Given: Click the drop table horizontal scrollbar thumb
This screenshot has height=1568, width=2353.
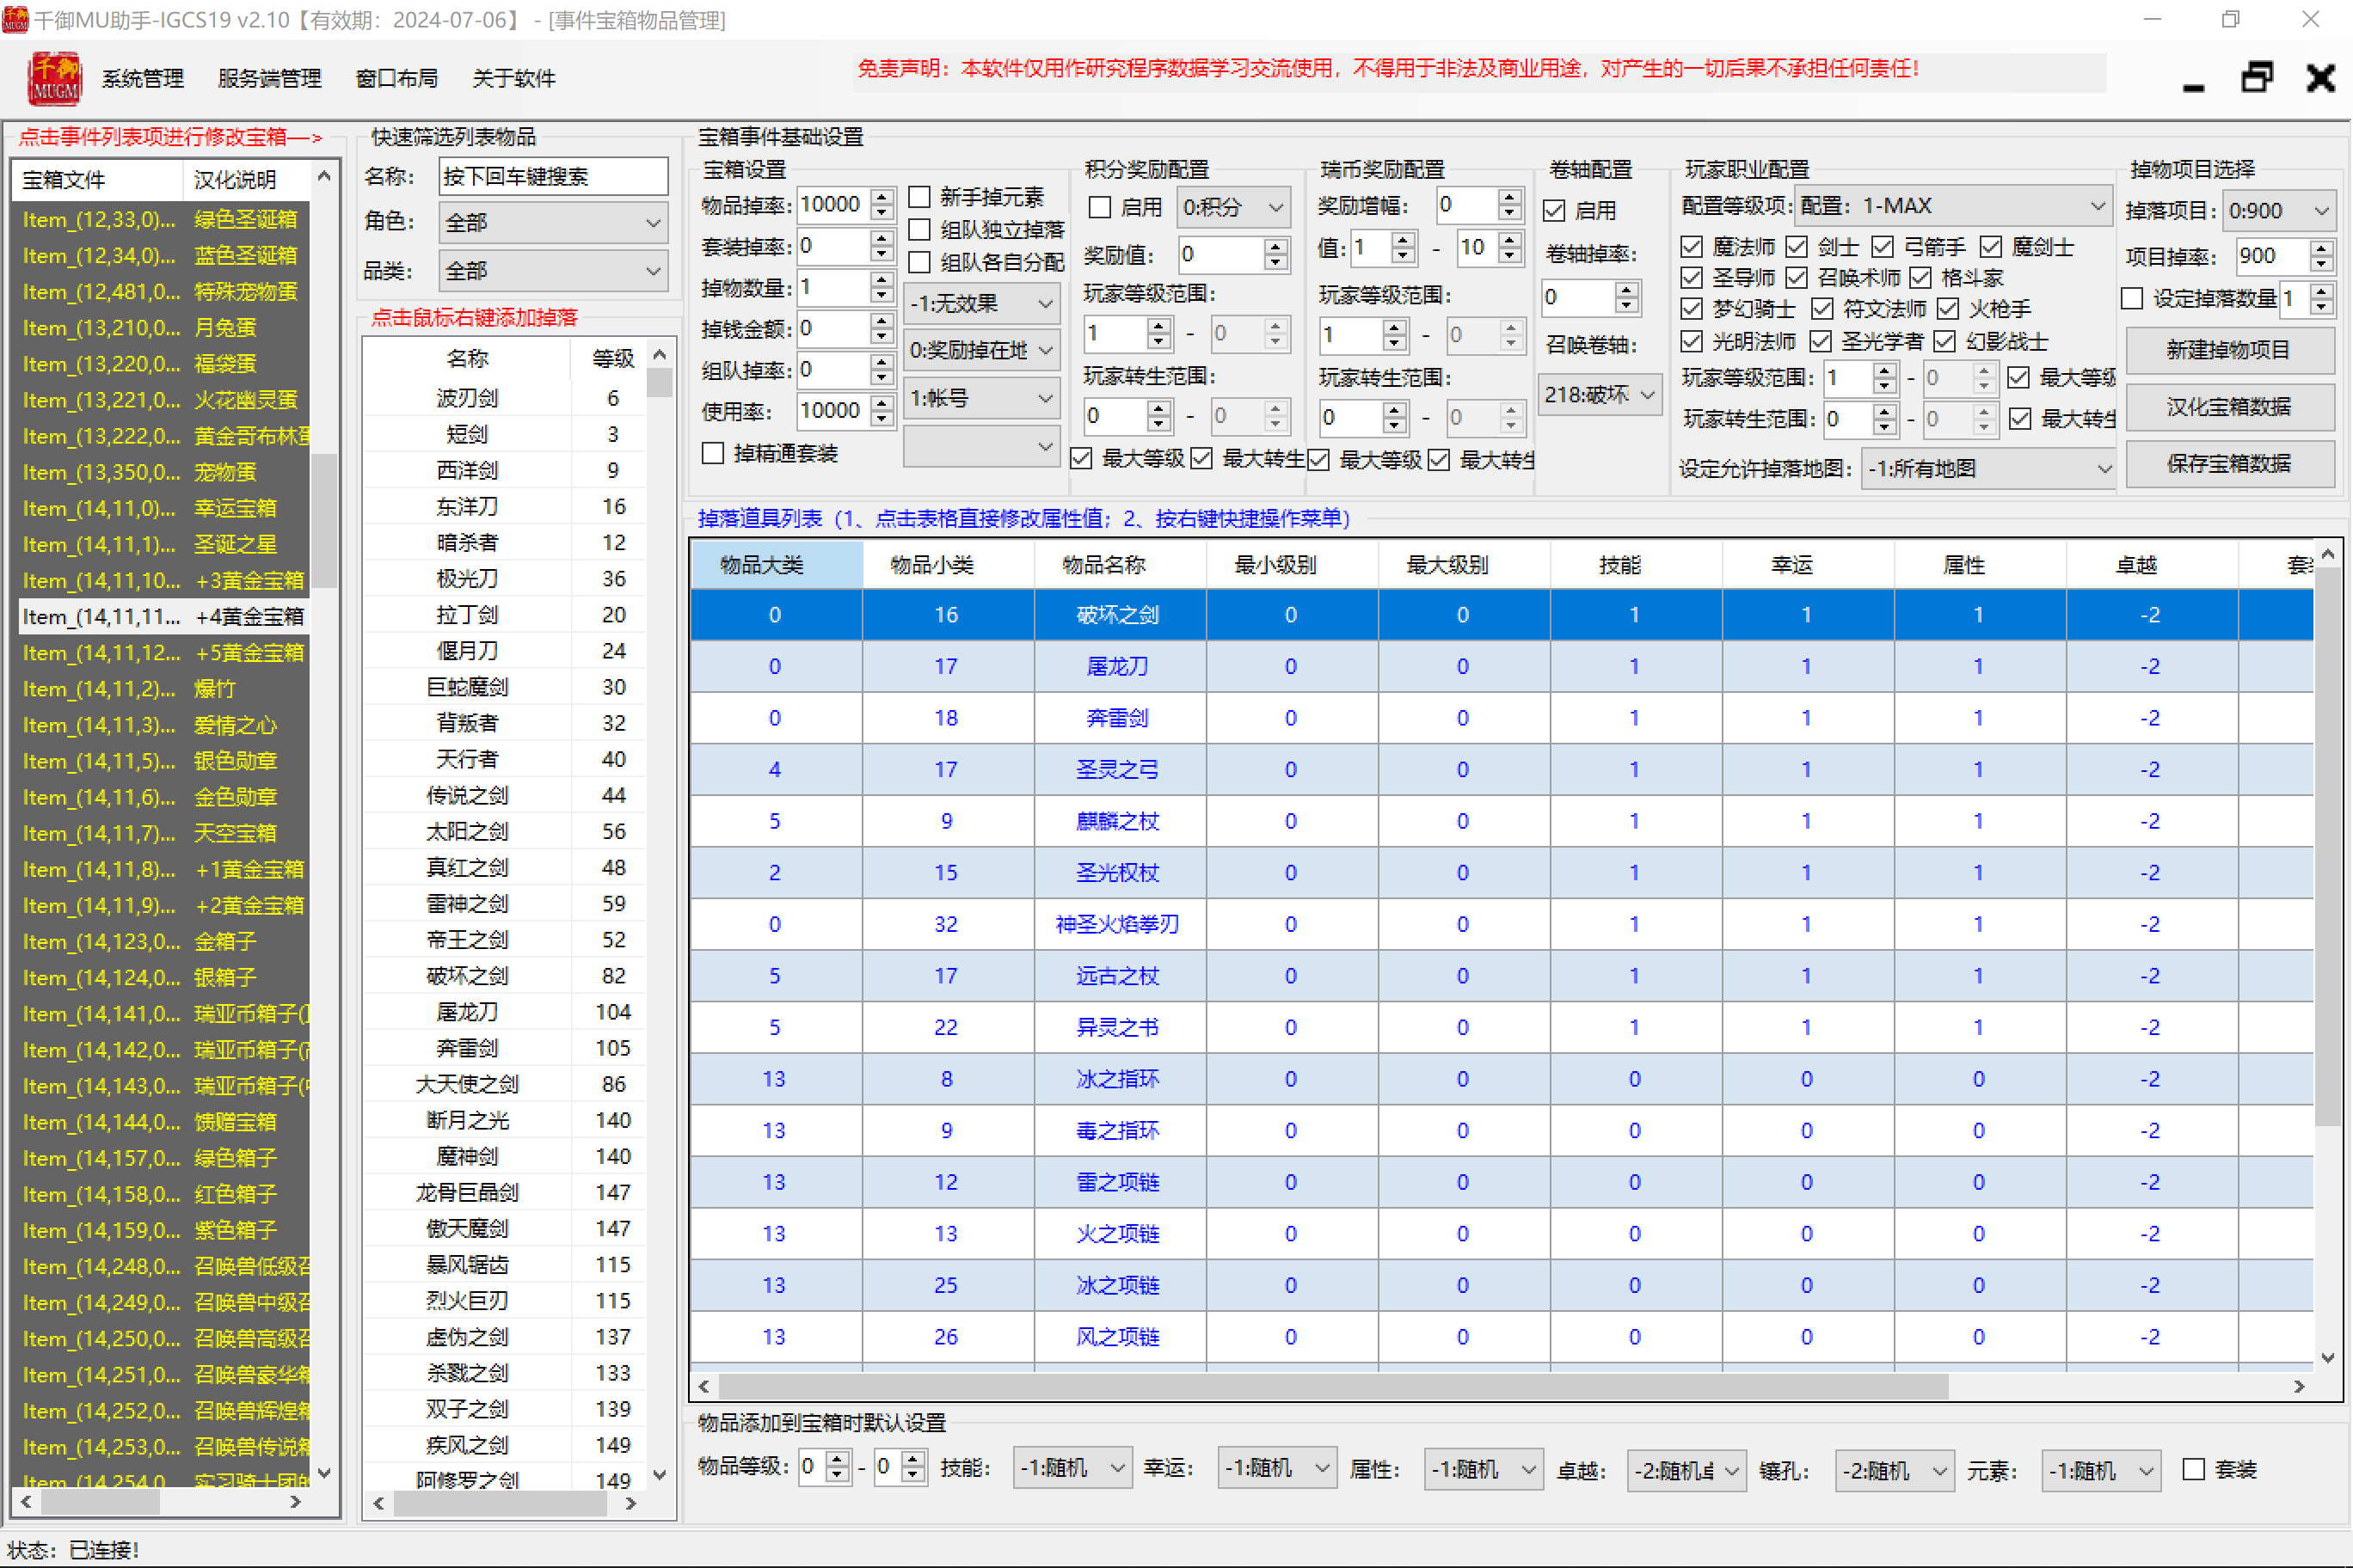Looking at the screenshot, I should click(1334, 1386).
